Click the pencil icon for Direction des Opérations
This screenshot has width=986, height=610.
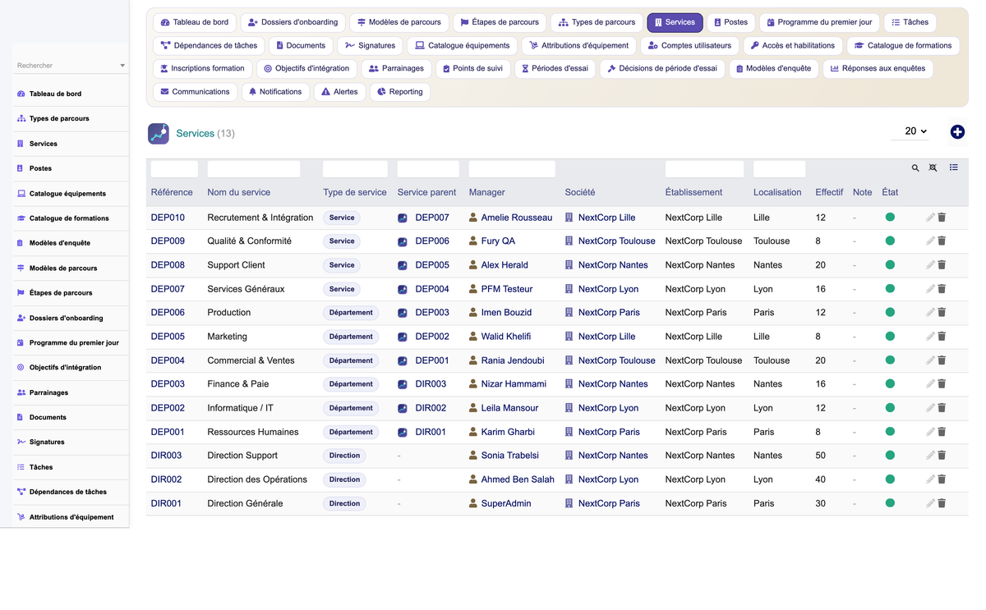[x=930, y=479]
